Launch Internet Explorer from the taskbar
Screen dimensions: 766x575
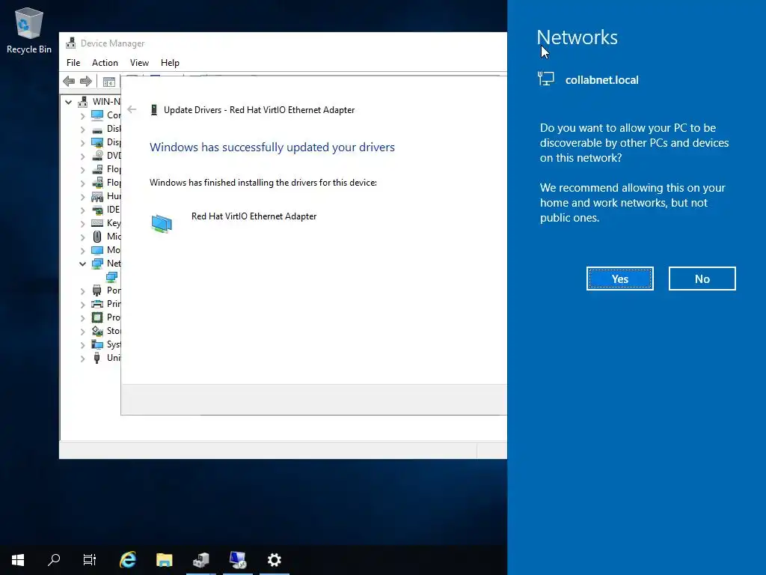tap(128, 559)
